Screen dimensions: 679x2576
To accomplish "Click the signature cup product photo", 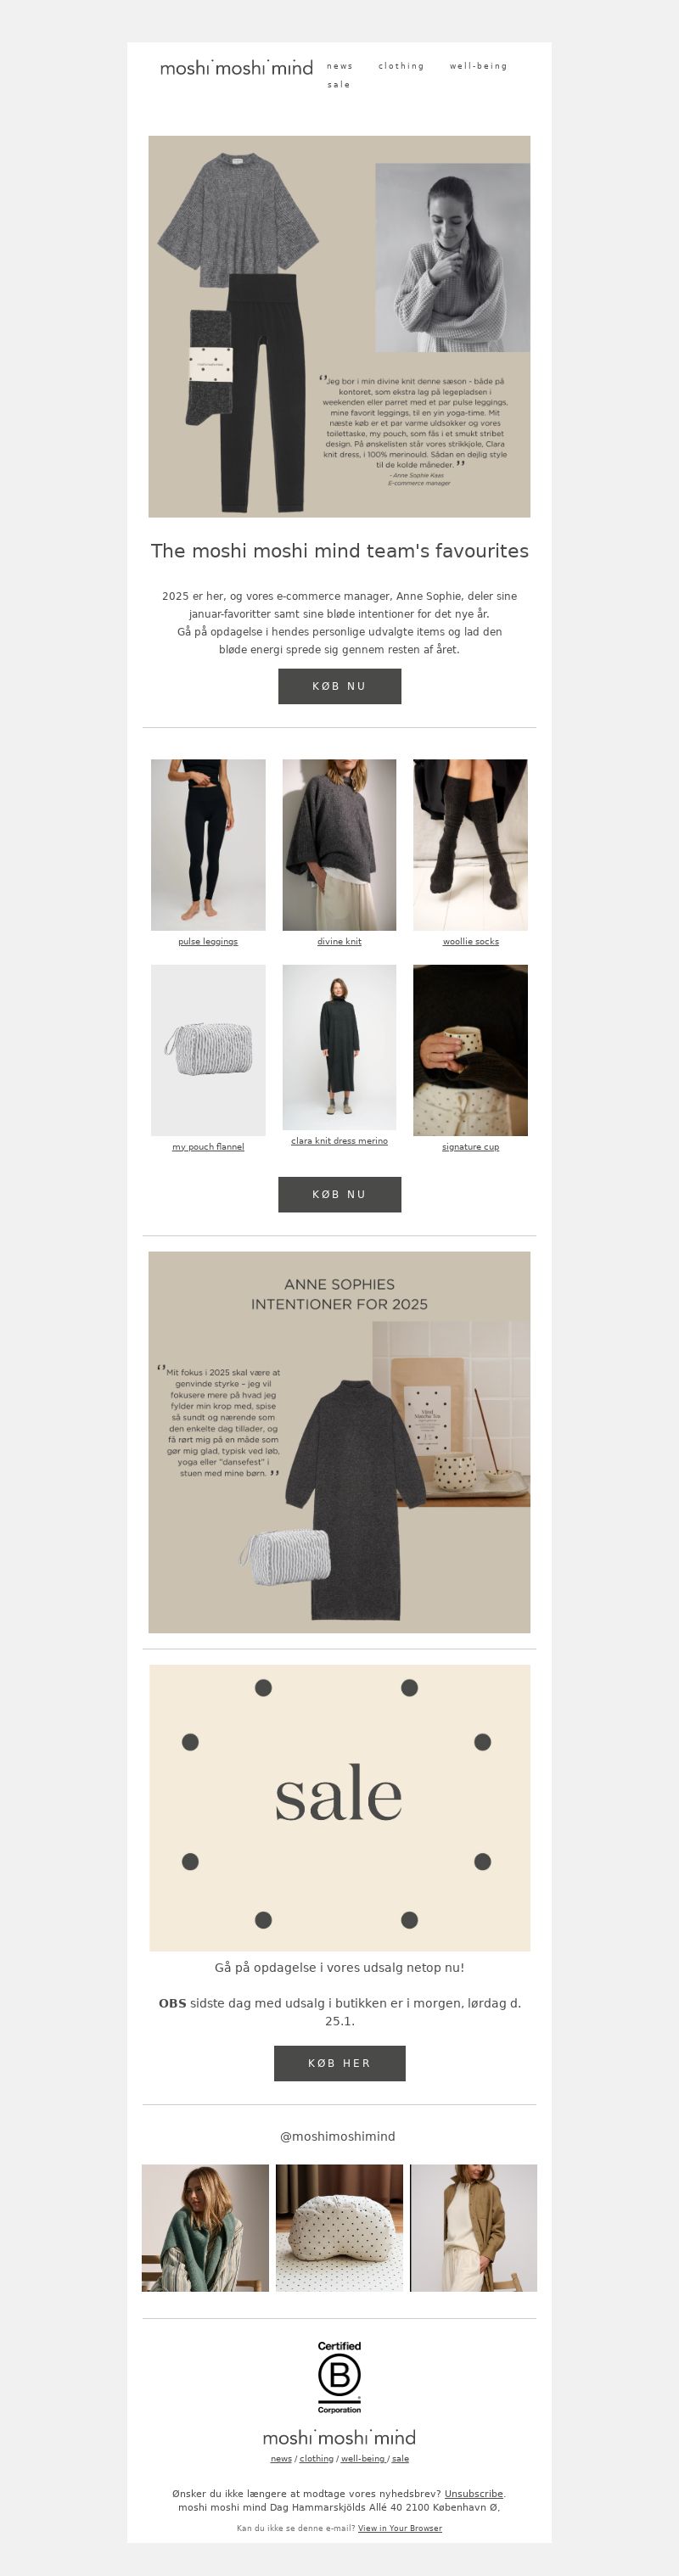I will tap(470, 1050).
